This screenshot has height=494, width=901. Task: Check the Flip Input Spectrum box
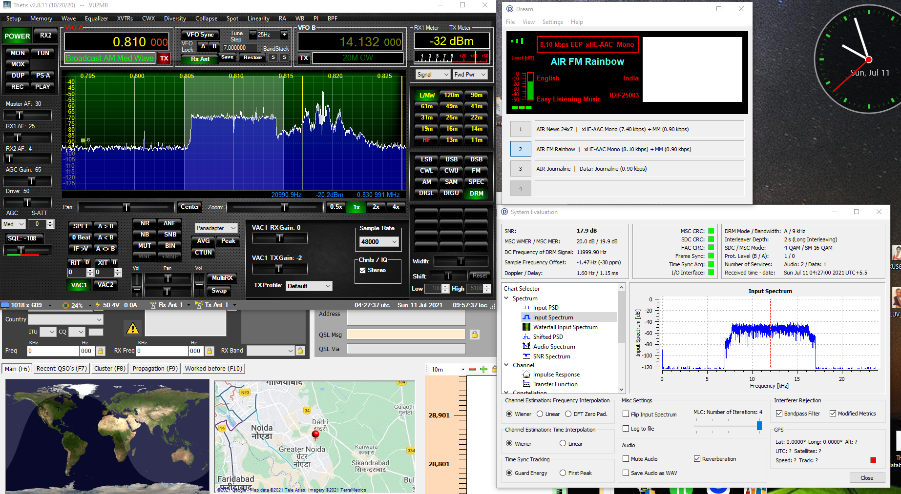626,414
